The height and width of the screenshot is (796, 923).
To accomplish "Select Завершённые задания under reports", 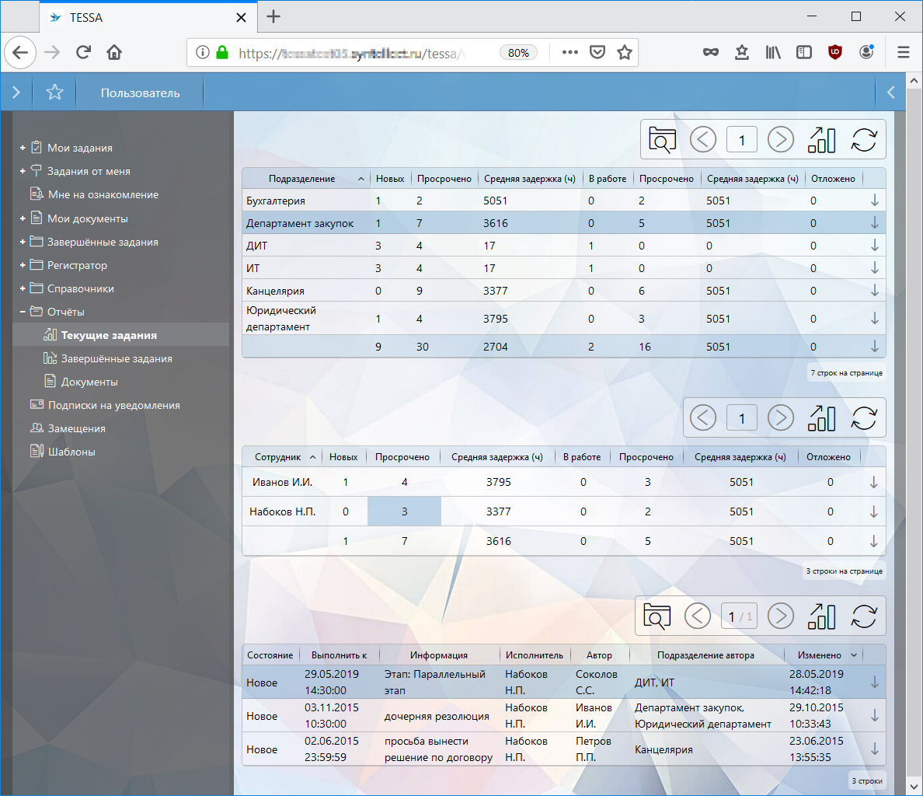I will (117, 358).
